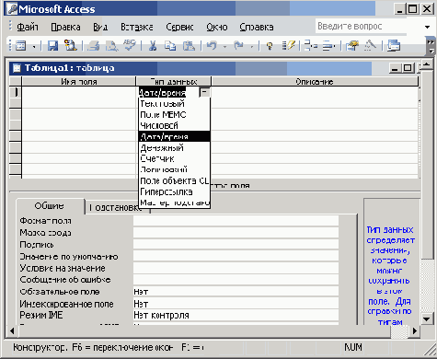This screenshot has width=437, height=359.
Task: Choose highlighted Дата/время list item
Action: tap(175, 136)
